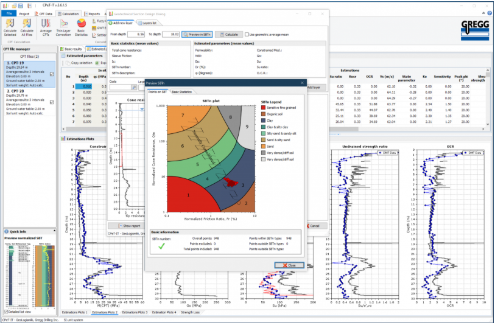Click the Estimations Plots panel header icon
This screenshot has width=495, height=325.
click(x=63, y=139)
